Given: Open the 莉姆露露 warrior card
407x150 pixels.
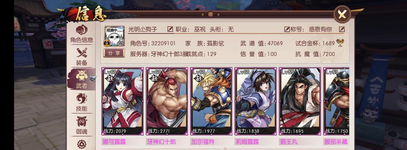Looking at the screenshot, I should [x=256, y=101].
